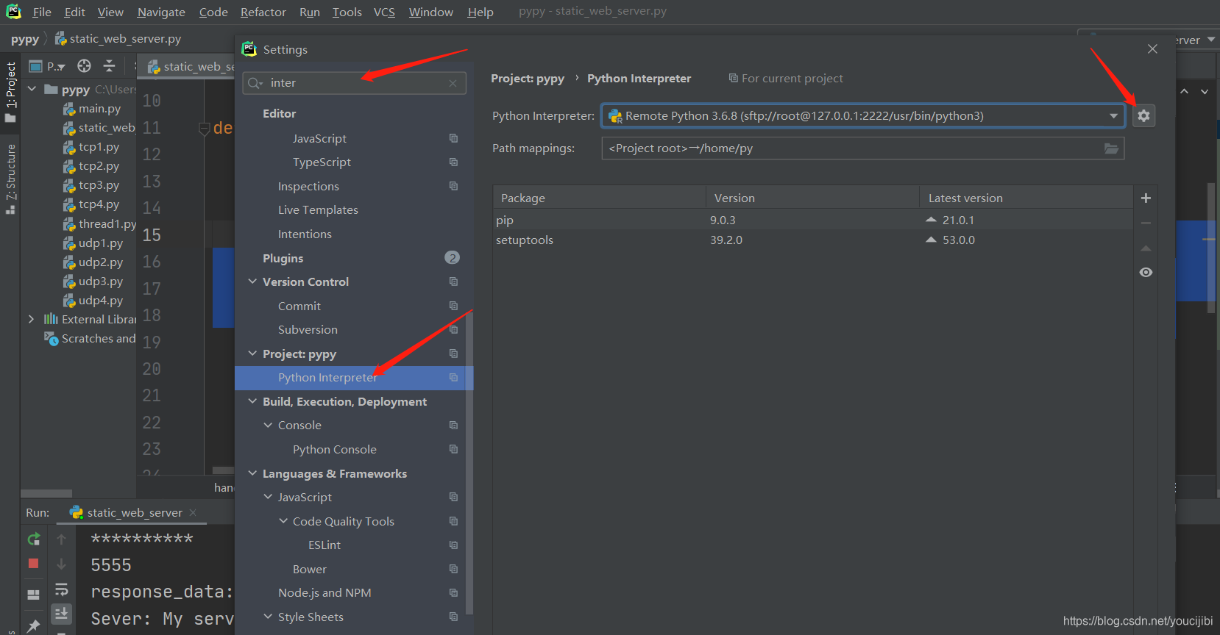Click project-level icon beside ESLint

click(x=453, y=545)
